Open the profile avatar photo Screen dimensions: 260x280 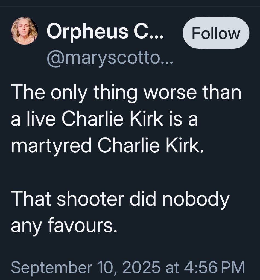click(24, 31)
